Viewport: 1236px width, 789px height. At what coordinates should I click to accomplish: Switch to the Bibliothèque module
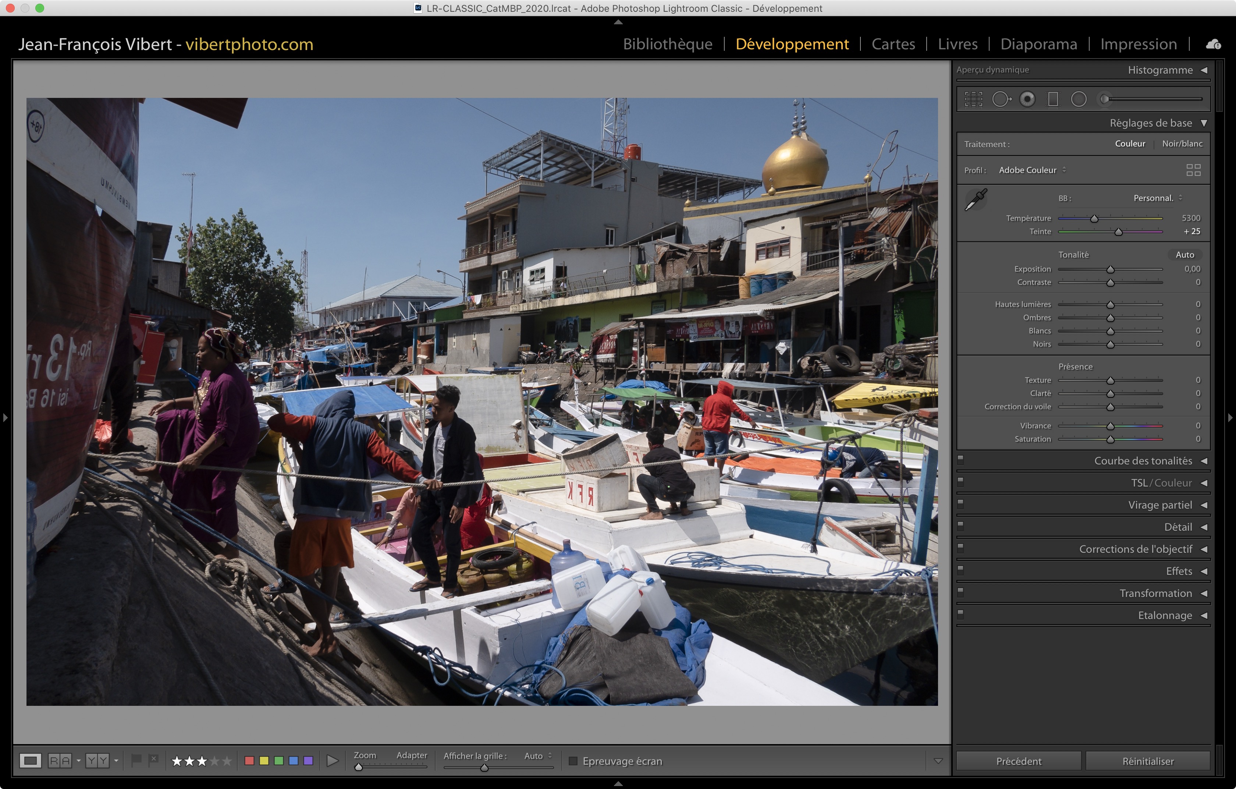[667, 44]
